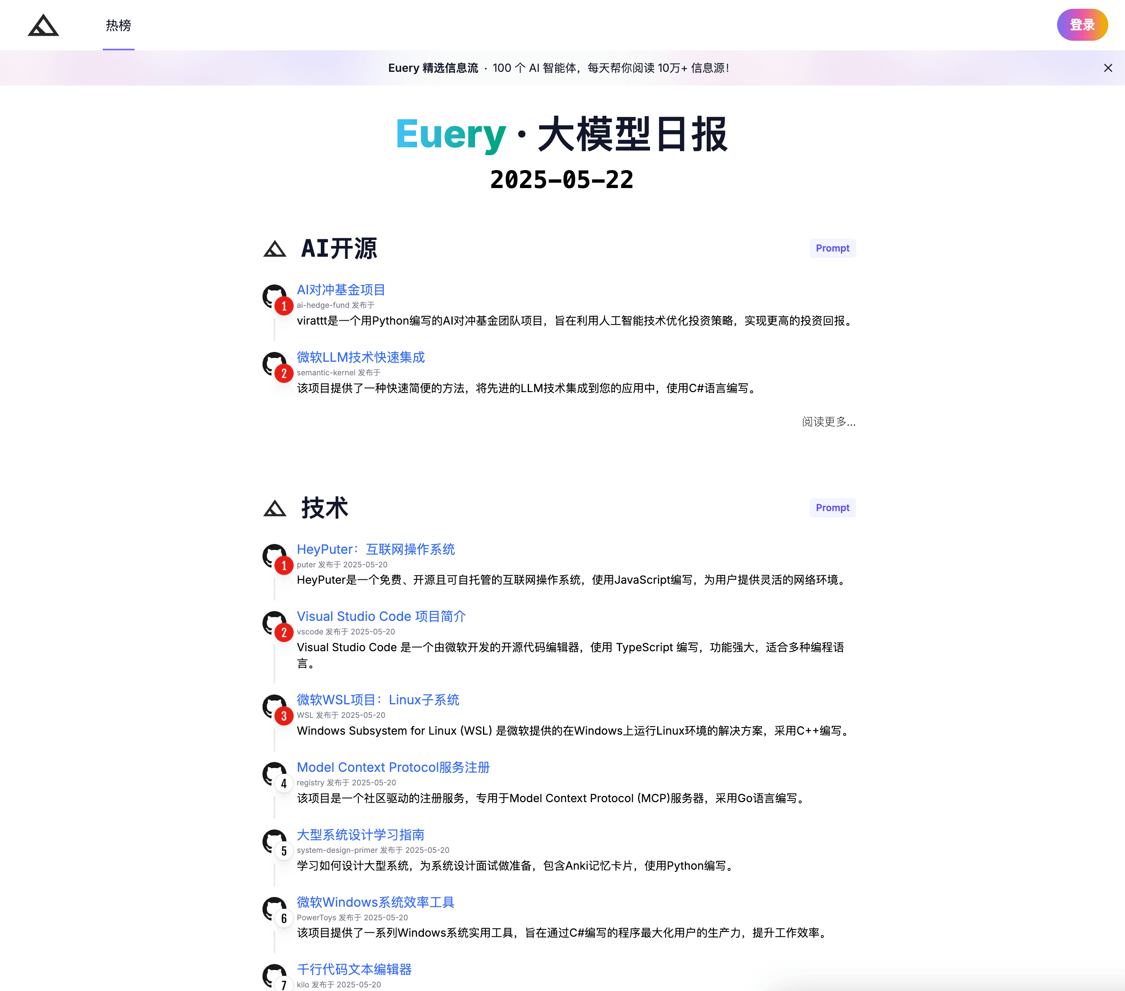Click vscode 发布于 2025-05-20 text
Image resolution: width=1125 pixels, height=991 pixels.
click(346, 632)
